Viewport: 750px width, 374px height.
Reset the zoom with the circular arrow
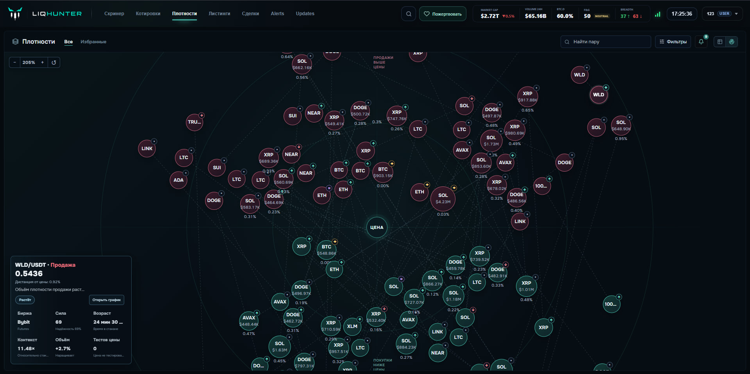click(54, 62)
